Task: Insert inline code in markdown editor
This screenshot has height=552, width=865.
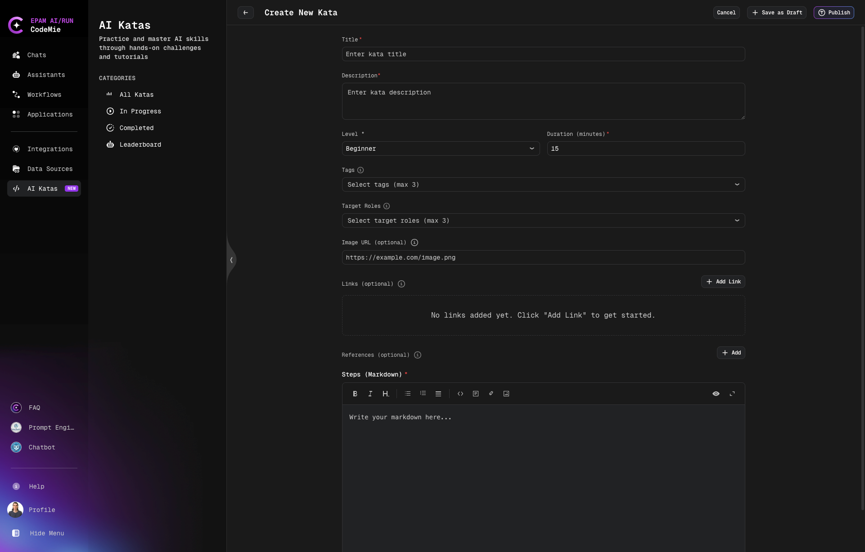Action: 460,394
